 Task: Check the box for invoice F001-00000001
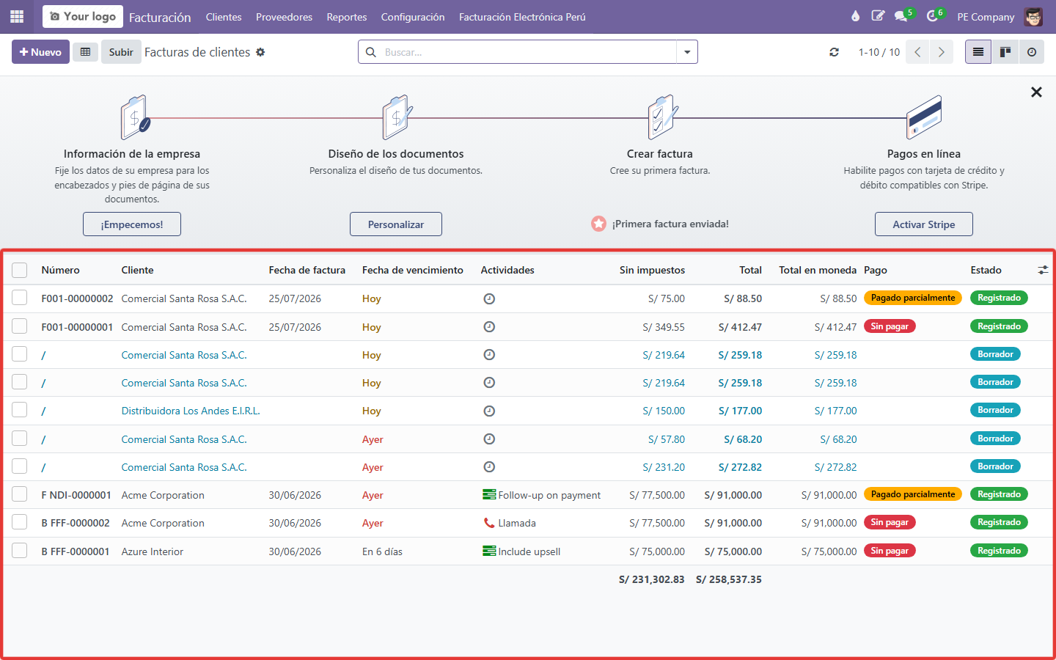[x=20, y=326]
